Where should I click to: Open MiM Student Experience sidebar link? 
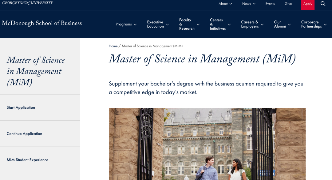coord(27,160)
